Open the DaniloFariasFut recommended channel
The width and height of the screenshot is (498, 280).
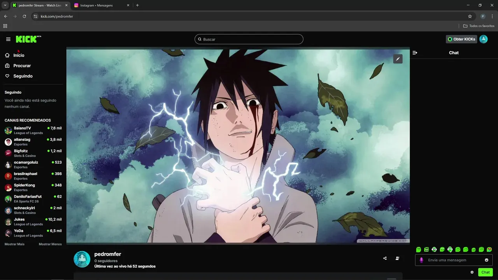pos(33,199)
